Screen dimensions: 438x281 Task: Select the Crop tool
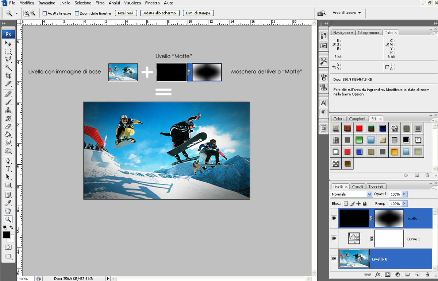8,76
